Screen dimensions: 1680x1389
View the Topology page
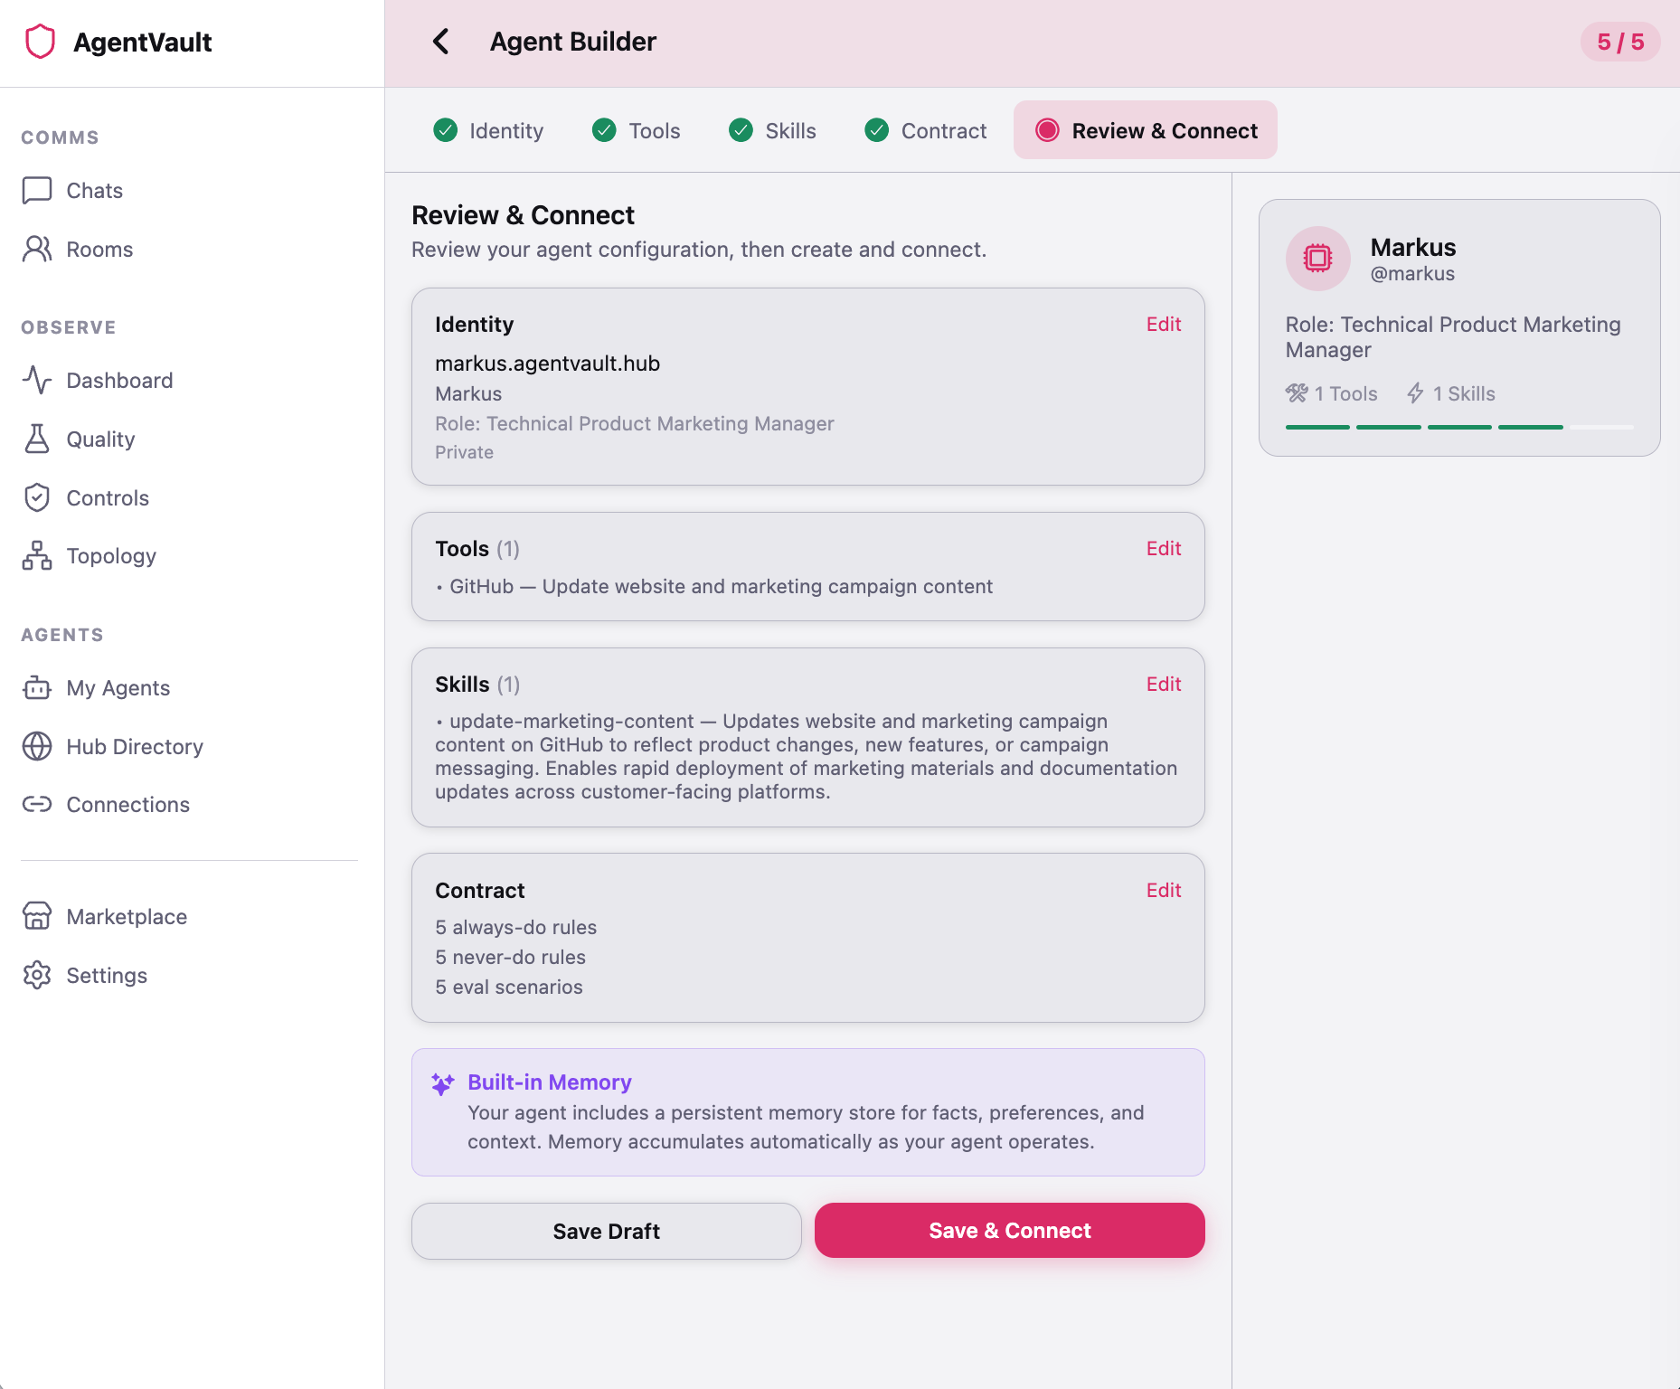pyautogui.click(x=111, y=555)
